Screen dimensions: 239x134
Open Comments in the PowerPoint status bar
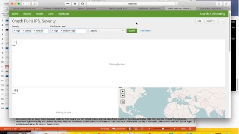tap(119, 129)
